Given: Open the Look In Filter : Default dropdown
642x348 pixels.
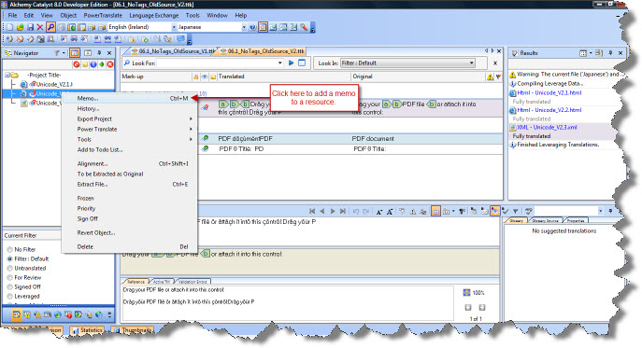Looking at the screenshot, I should coord(407,63).
